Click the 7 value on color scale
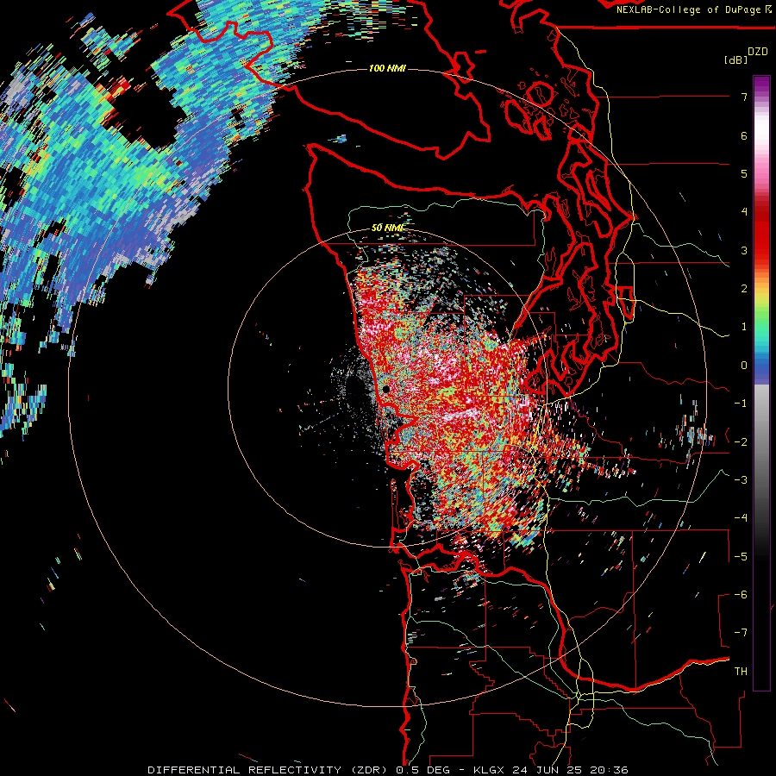The width and height of the screenshot is (776, 776). pos(744,97)
